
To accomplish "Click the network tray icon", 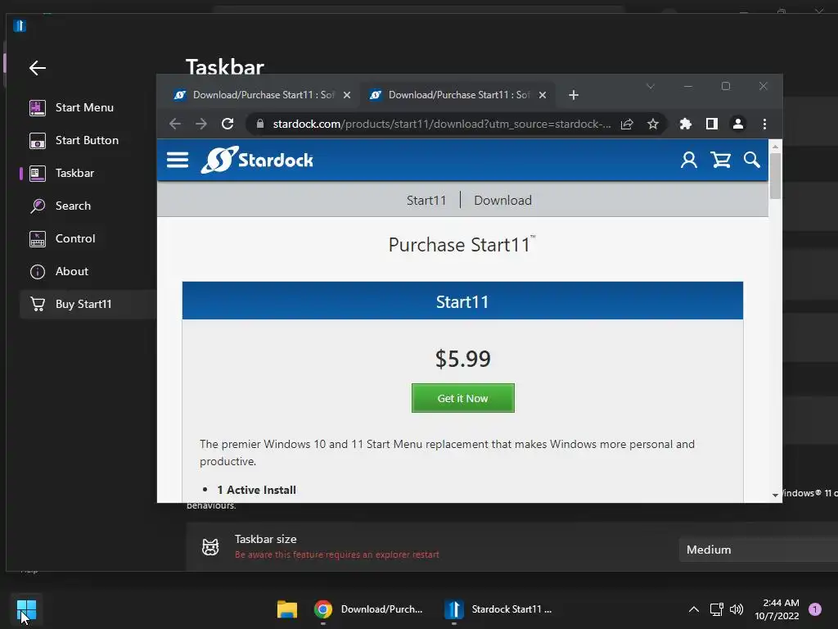I will 716,609.
